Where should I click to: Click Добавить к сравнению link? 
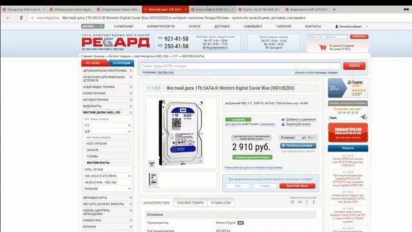[x=301, y=119]
